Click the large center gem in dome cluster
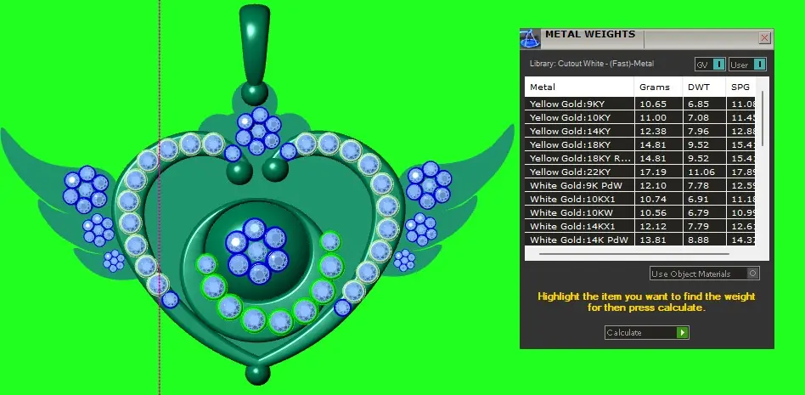This screenshot has height=395, width=805. tap(257, 251)
